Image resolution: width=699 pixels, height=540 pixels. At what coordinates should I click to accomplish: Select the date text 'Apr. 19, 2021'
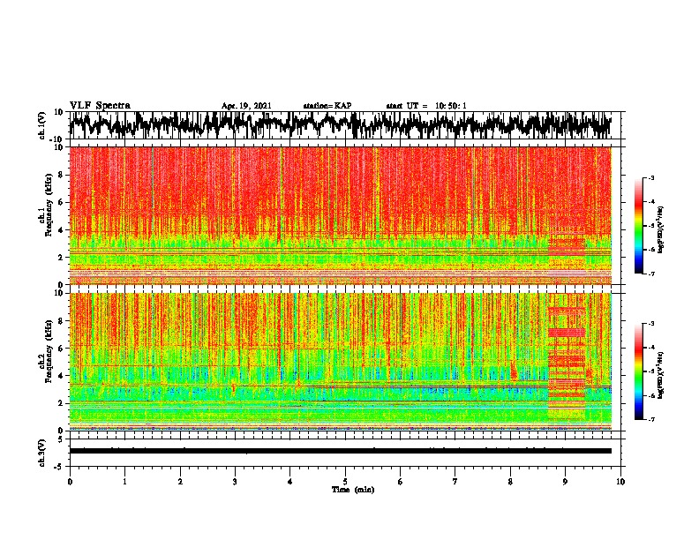click(x=246, y=106)
